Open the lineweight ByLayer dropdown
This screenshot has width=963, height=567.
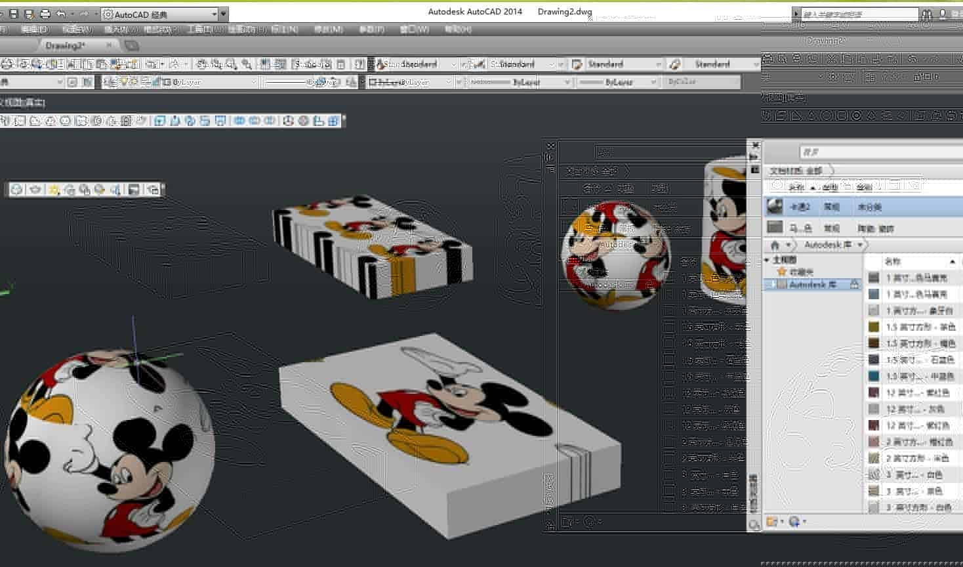tap(617, 82)
